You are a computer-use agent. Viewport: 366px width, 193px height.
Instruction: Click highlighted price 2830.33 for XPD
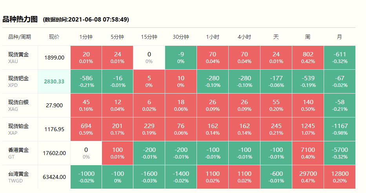(54, 81)
